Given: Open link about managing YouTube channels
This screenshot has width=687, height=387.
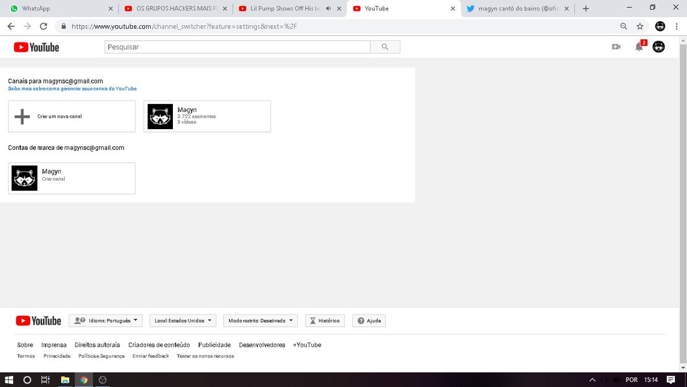Looking at the screenshot, I should point(72,89).
